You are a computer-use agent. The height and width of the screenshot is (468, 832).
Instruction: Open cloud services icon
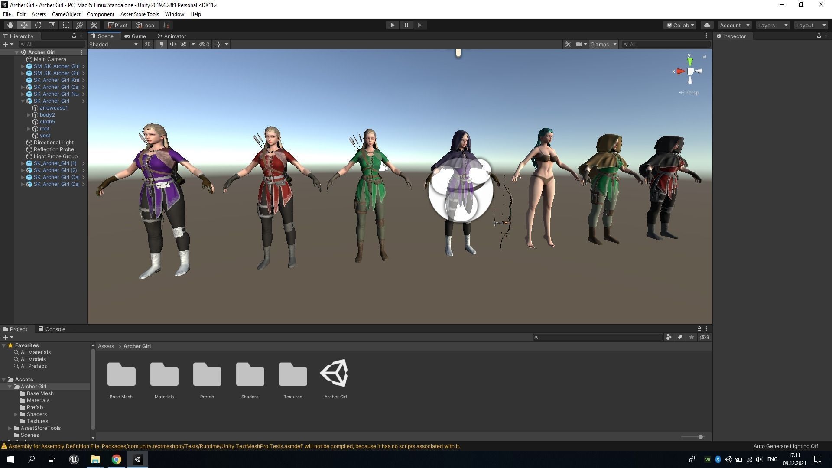pyautogui.click(x=707, y=25)
